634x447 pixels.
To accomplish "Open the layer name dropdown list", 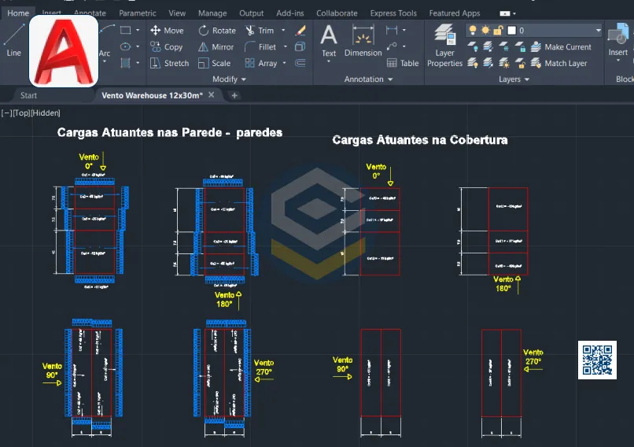I will [597, 31].
